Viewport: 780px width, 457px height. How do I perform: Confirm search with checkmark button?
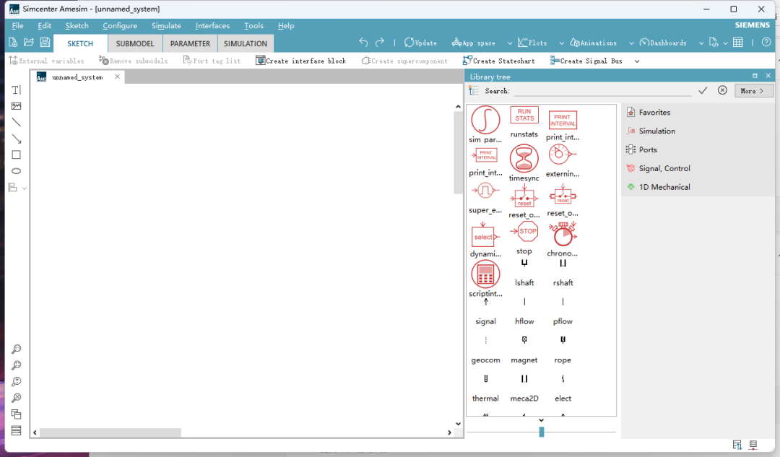703,90
